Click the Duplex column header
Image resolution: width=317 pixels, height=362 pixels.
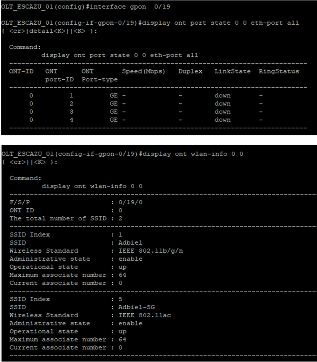click(190, 71)
